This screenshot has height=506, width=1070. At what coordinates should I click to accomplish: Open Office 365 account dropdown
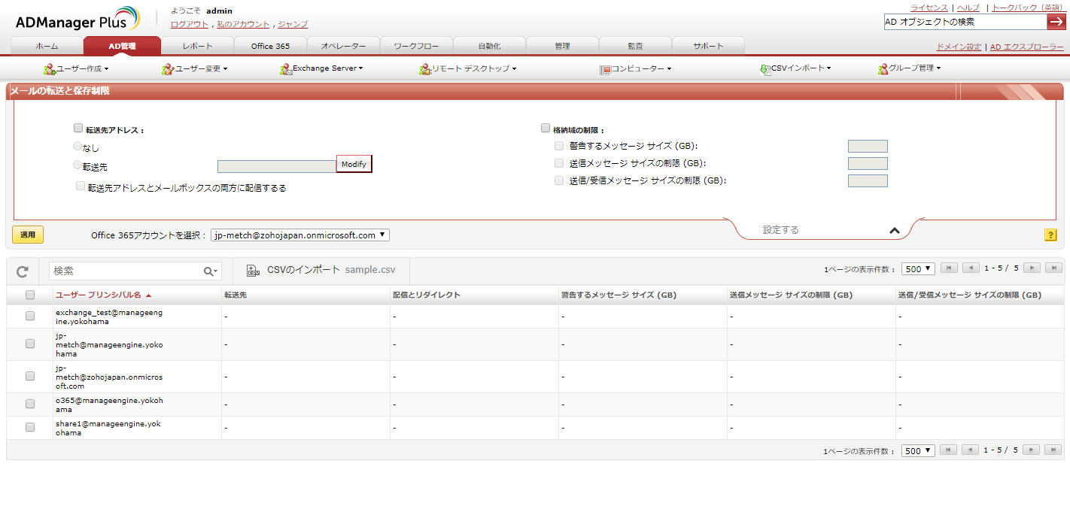[x=300, y=235]
